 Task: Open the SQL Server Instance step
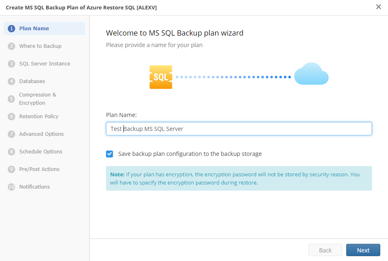[x=45, y=64]
